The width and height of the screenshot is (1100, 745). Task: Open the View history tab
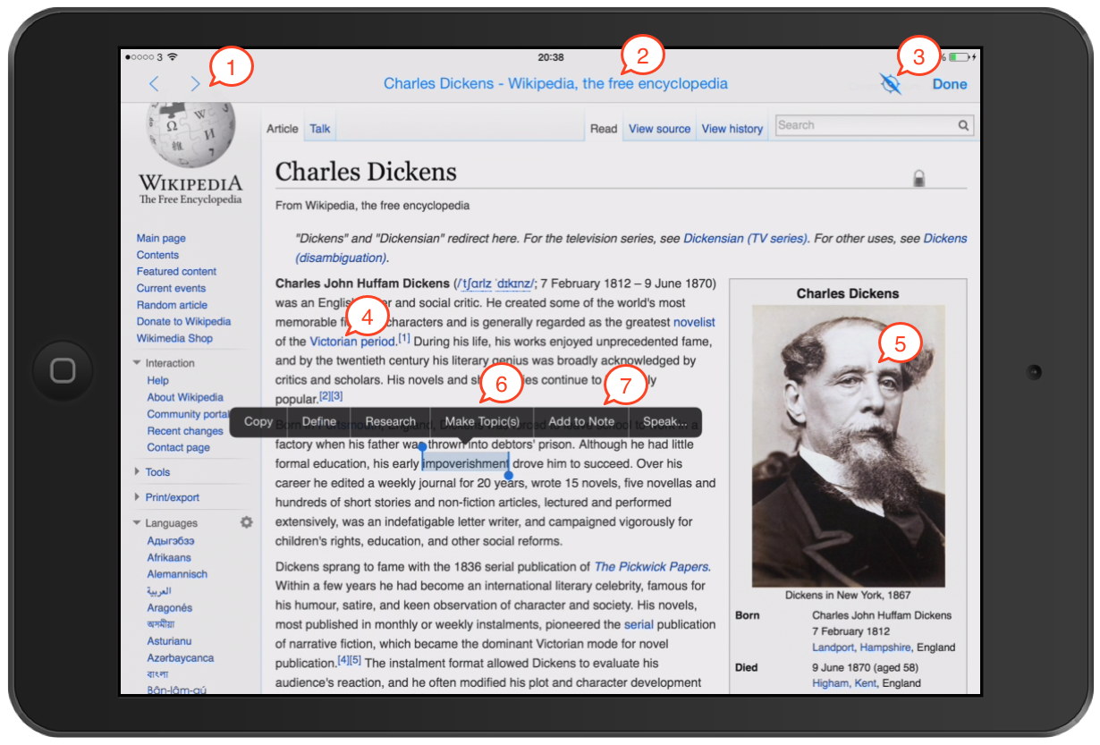(732, 129)
